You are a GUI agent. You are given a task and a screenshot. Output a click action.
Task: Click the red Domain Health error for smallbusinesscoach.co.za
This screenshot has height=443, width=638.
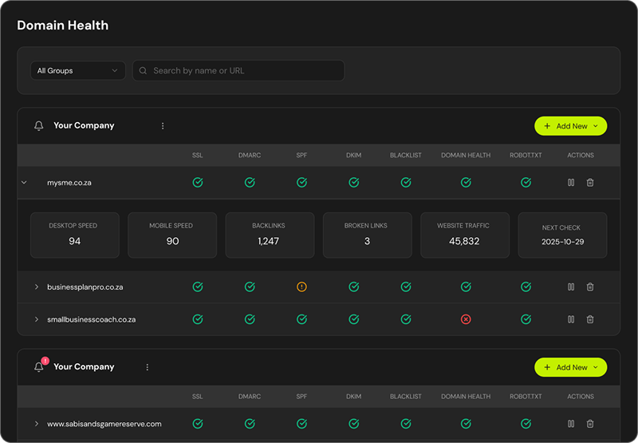coord(466,319)
